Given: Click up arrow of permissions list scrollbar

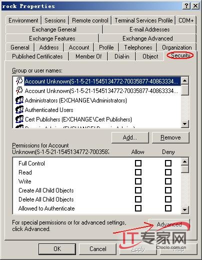Looking at the screenshot, I should (184, 161).
